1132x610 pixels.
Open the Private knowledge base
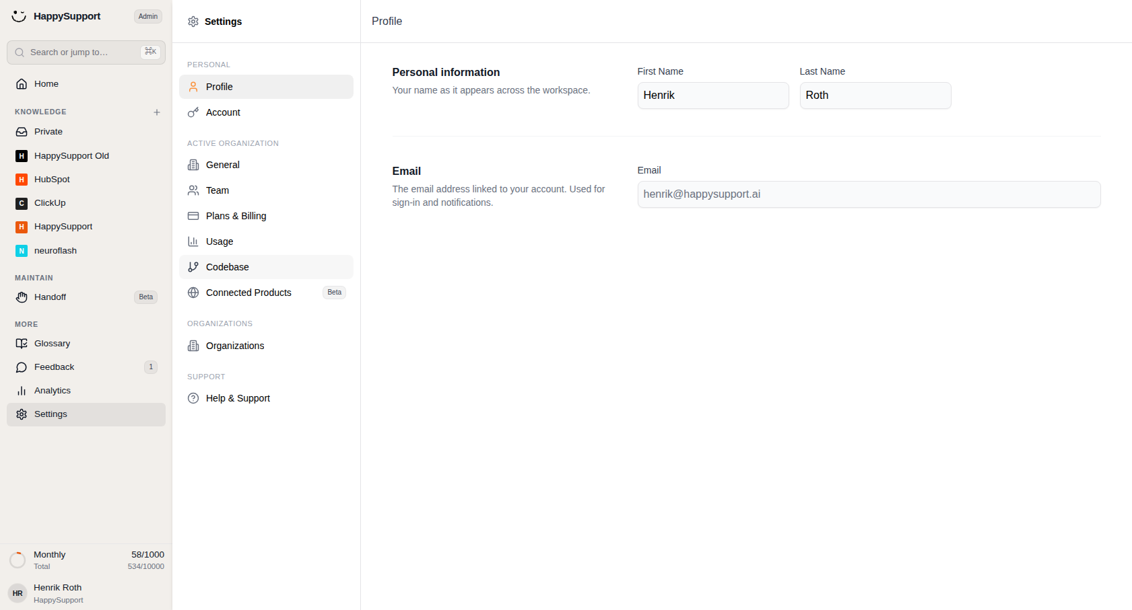(x=86, y=132)
